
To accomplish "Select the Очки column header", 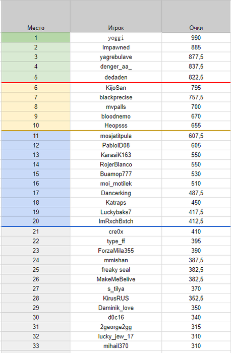I will pos(196,16).
